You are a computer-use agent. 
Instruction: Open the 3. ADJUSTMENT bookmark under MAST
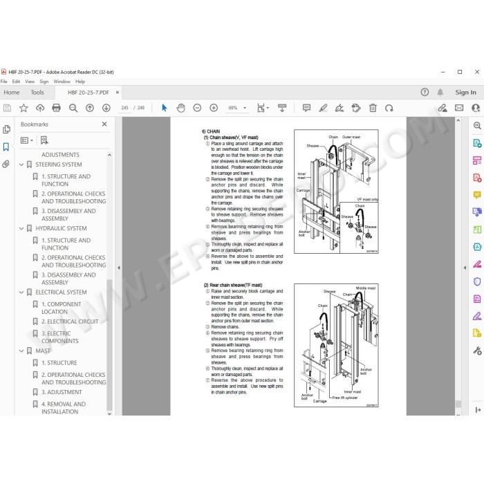tap(62, 392)
